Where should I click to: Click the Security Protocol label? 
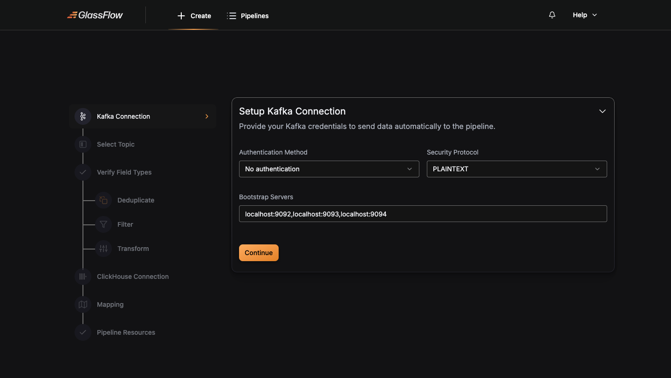tap(452, 152)
